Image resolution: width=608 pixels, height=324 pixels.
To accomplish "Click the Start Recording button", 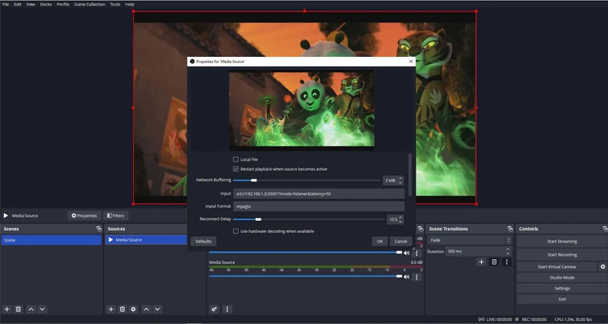I will click(x=562, y=254).
